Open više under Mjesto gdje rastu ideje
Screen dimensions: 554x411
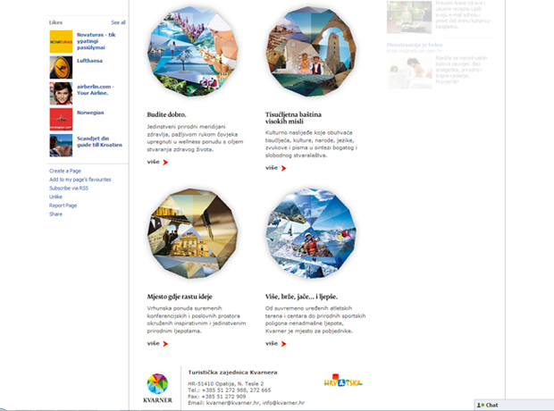(153, 343)
